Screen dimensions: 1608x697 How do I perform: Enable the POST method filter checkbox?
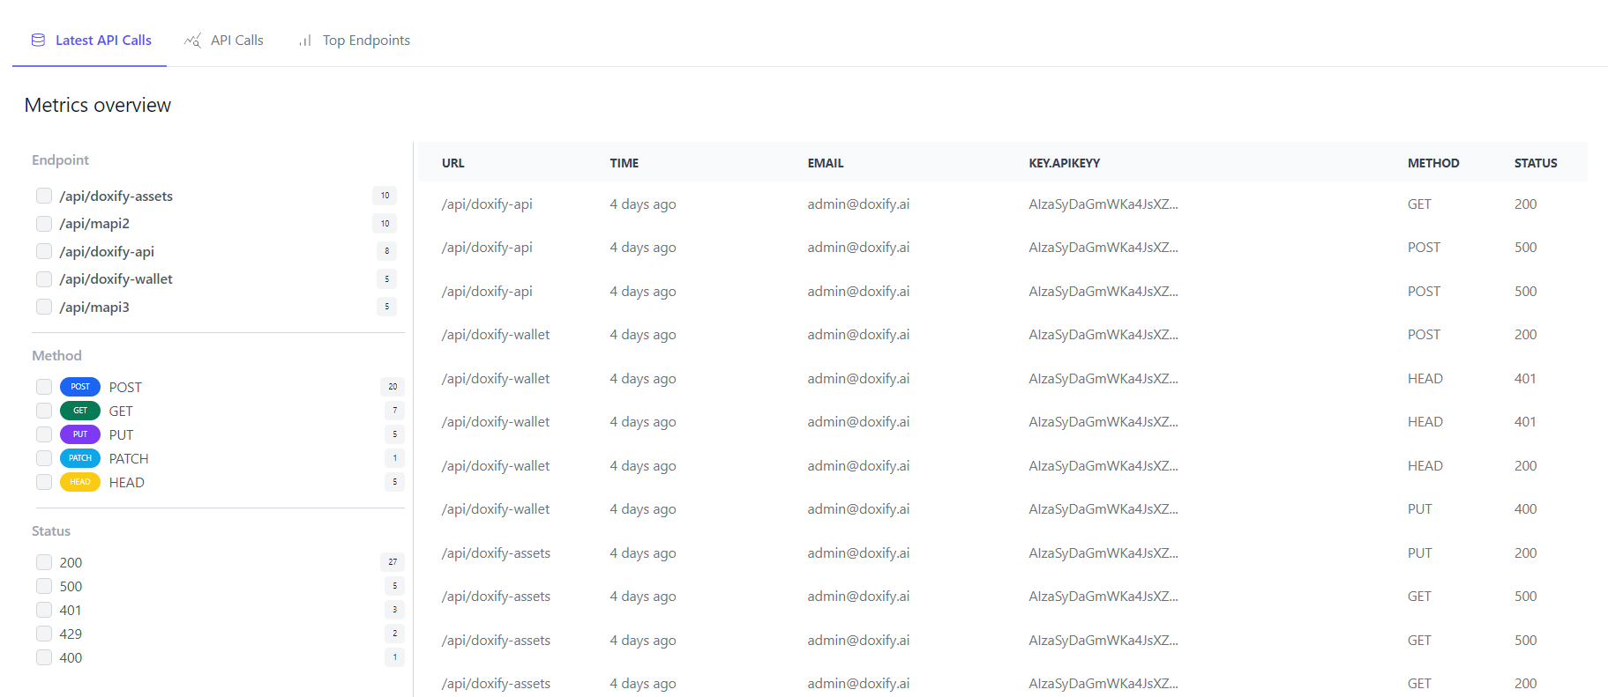coord(44,387)
